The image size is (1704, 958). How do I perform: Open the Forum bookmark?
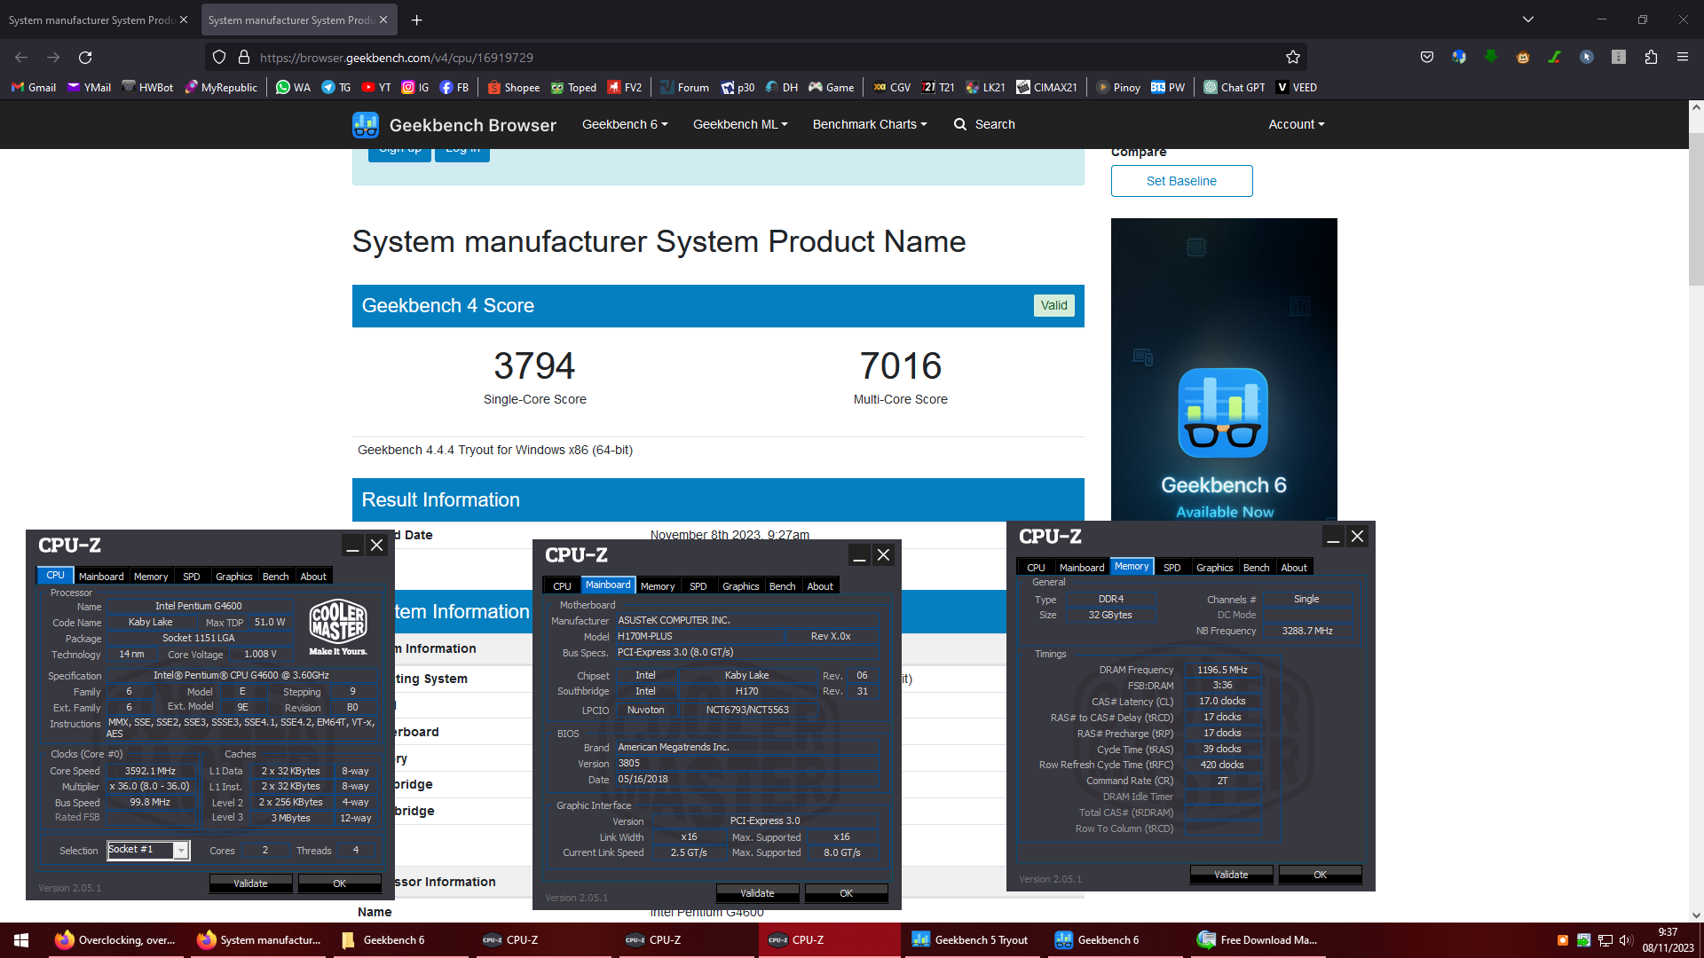(x=684, y=88)
